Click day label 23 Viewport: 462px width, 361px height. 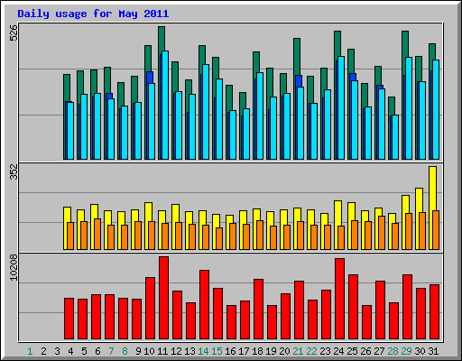tap(325, 351)
